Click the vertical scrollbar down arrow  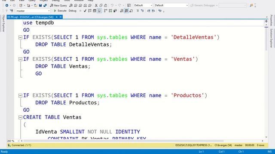click(x=266, y=137)
